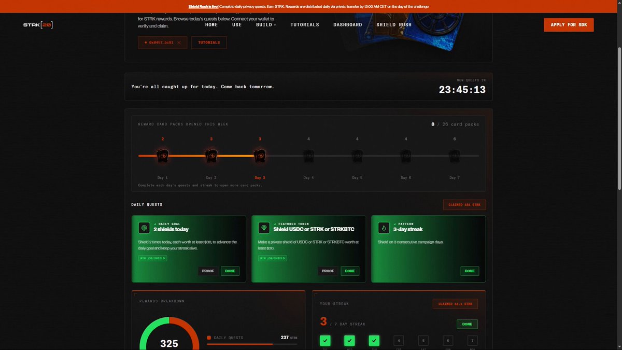The image size is (622, 350).
Task: Click the DAILY QUESTS orange legend swatch
Action: pos(209,338)
